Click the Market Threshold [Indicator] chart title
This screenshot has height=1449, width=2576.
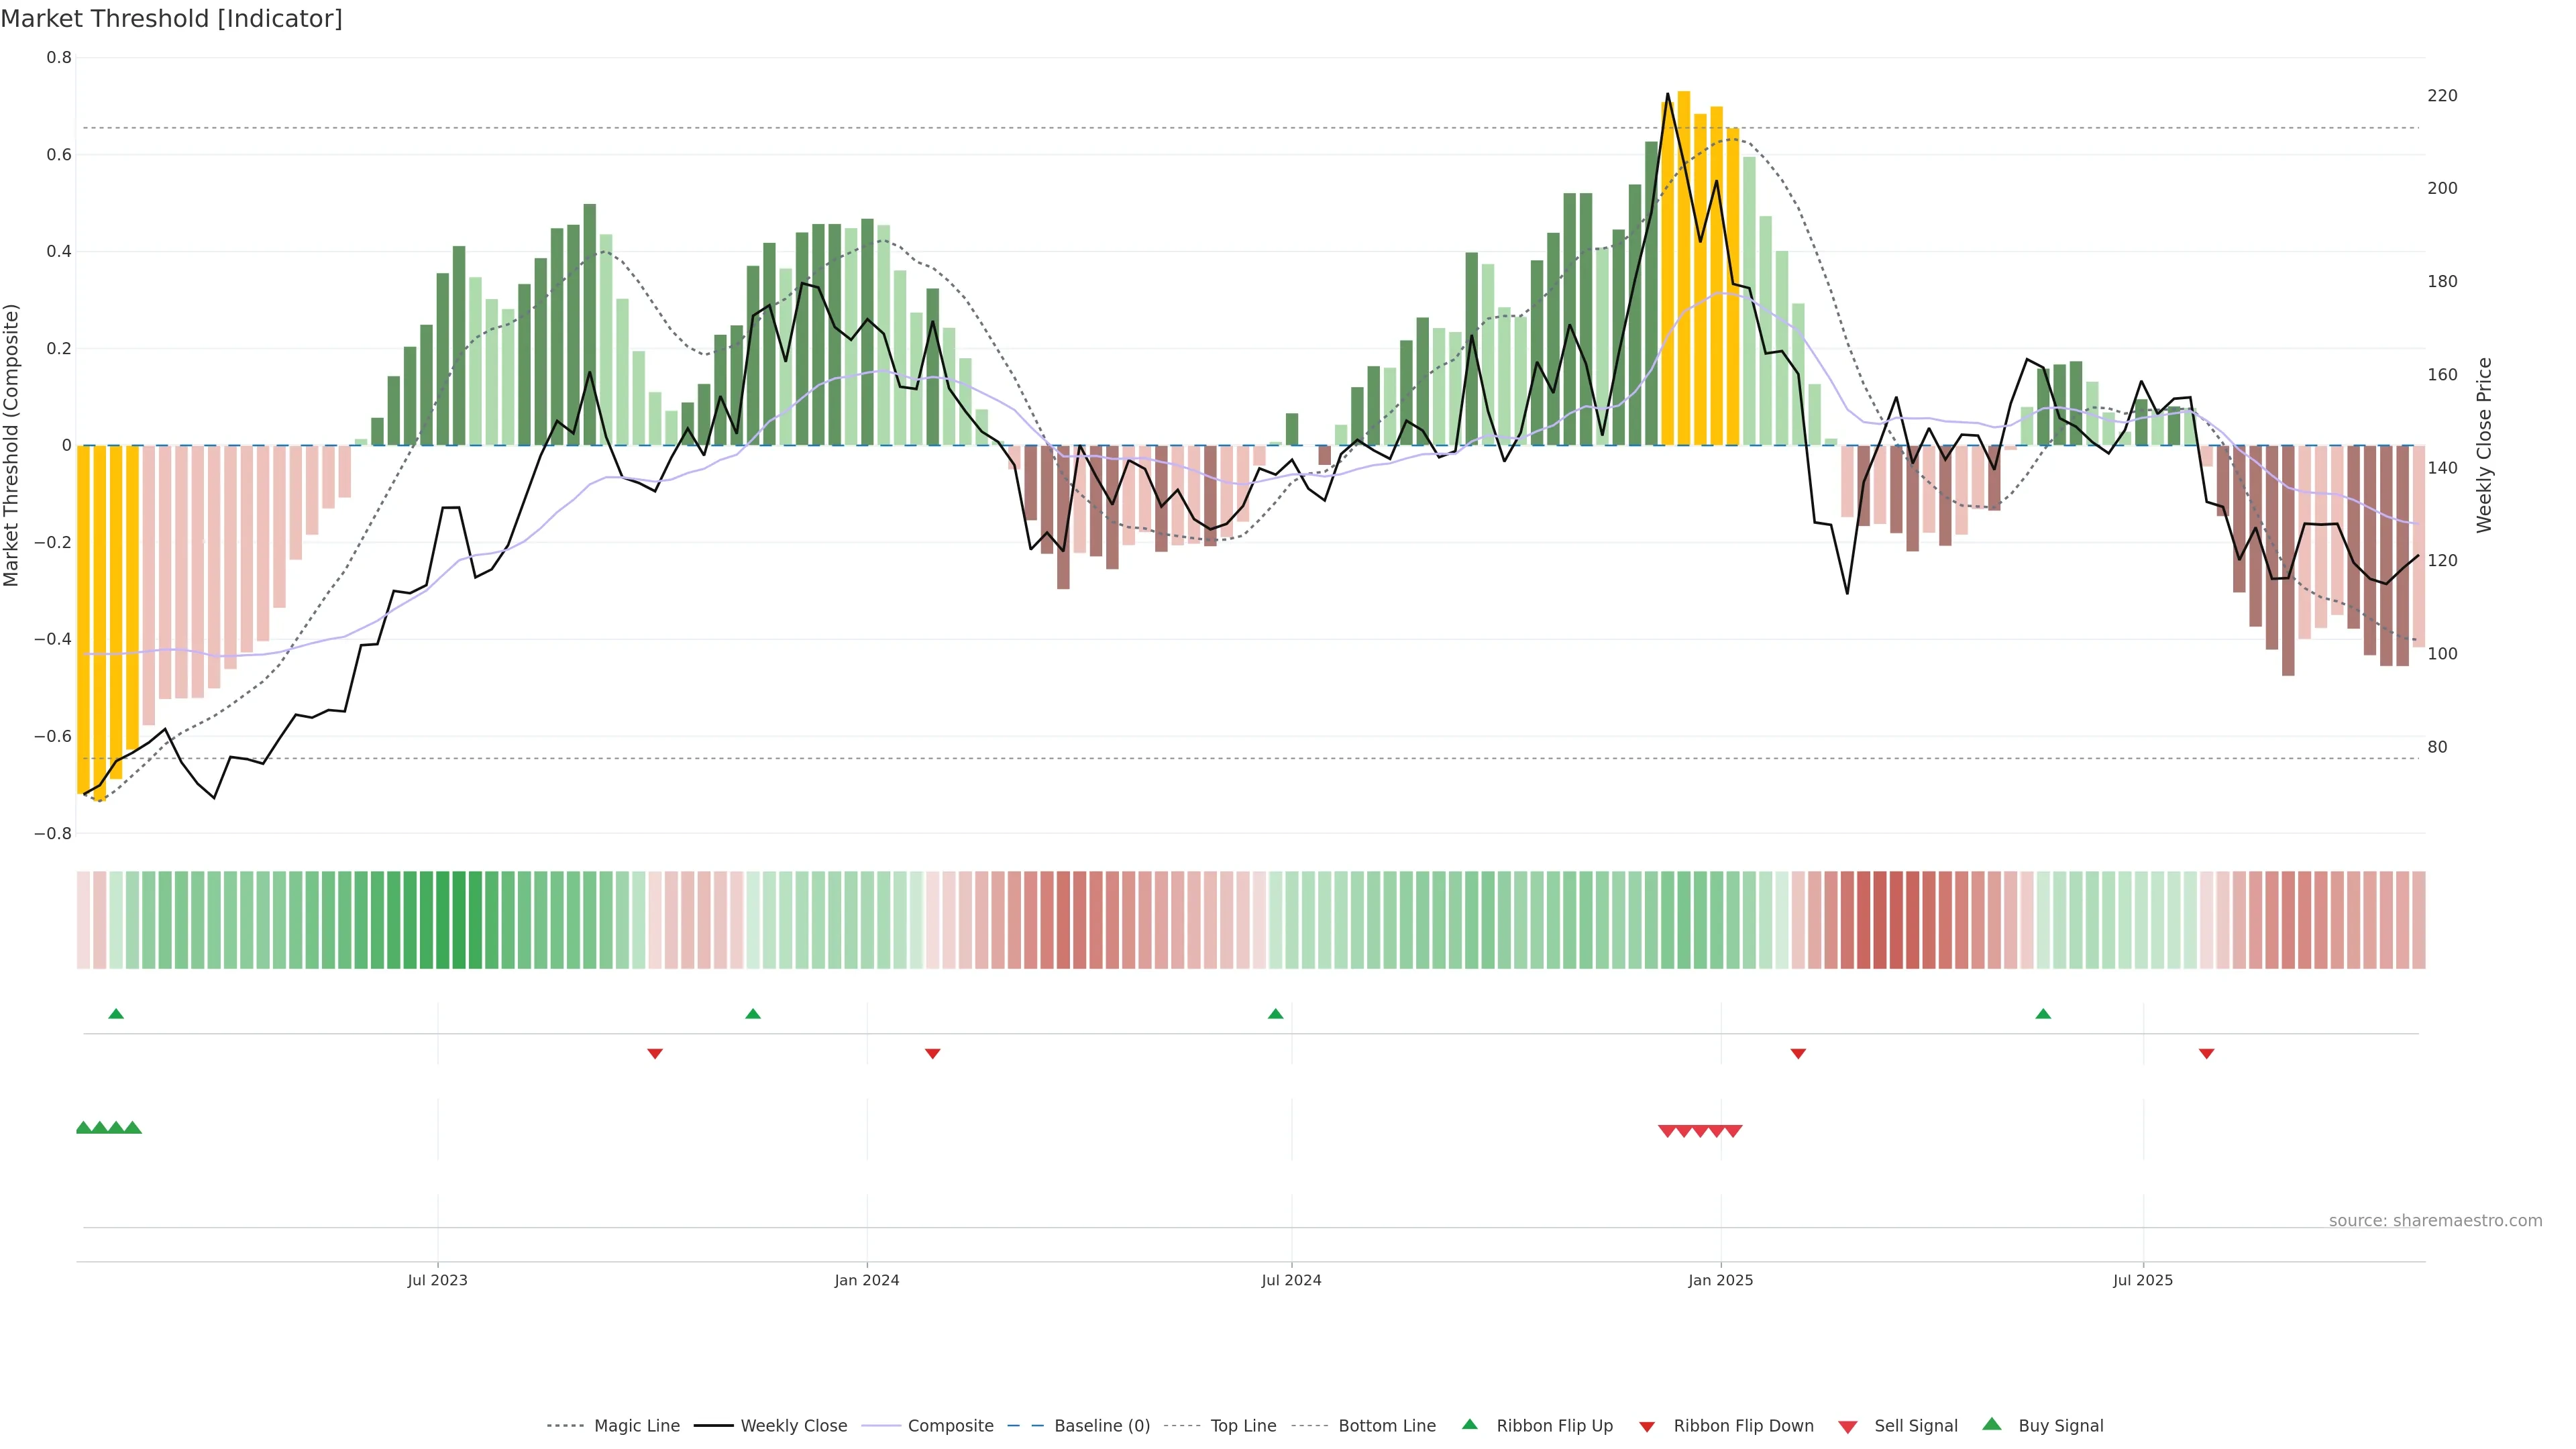tap(171, 19)
